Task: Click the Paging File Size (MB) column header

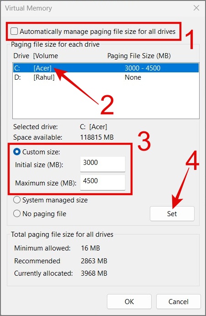Action: (x=139, y=56)
